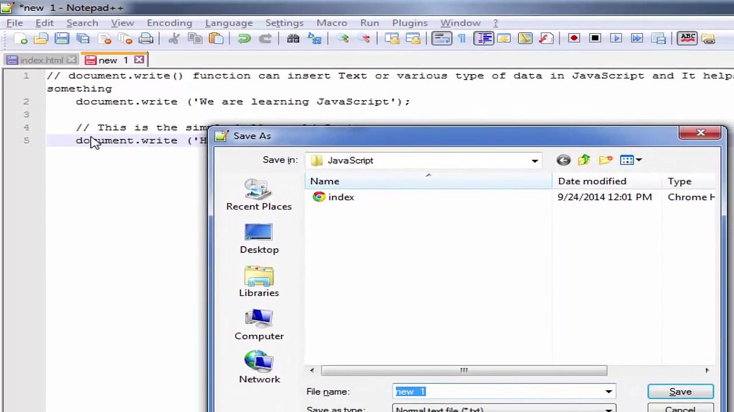Screen dimensions: 734x412
Task: Click the green Undo arrow icon
Action: (244, 38)
